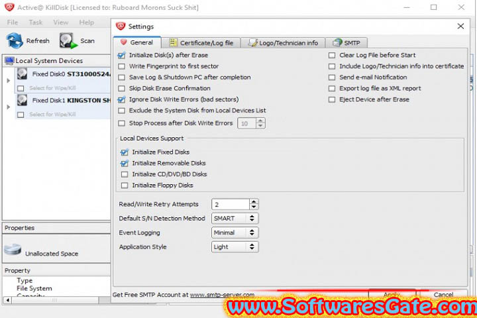Click the Scan disk icon
477x318 pixels.
coord(68,41)
